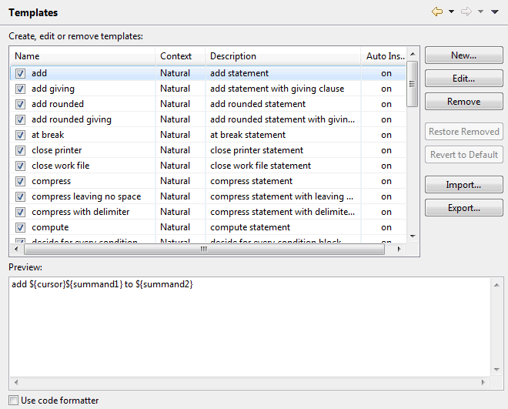
Task: Uncheck the 'add' template checkbox
Action: coord(21,73)
